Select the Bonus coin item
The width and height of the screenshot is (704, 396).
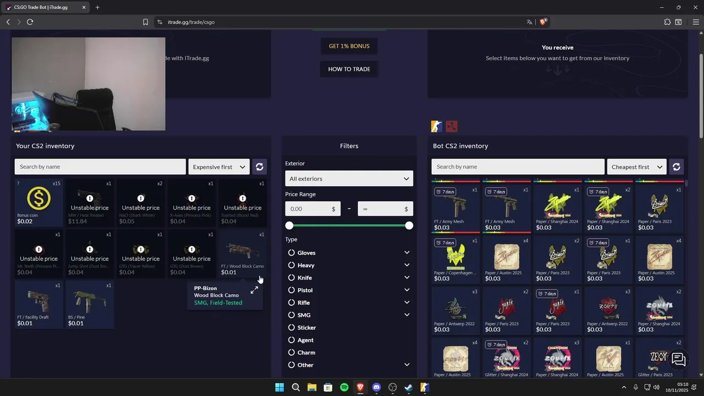39,202
